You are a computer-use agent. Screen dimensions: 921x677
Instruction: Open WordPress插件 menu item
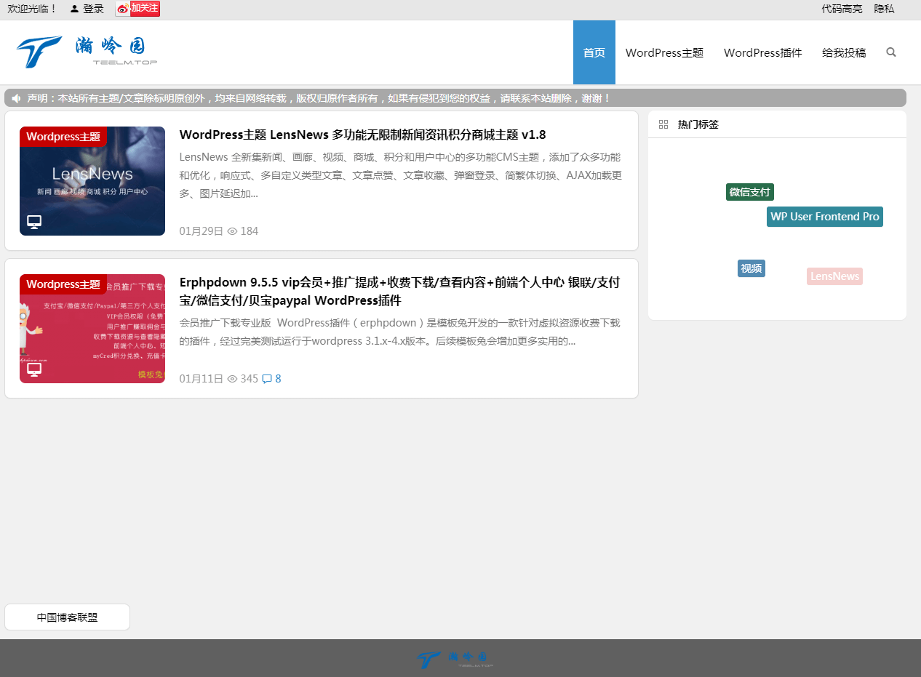coord(762,52)
